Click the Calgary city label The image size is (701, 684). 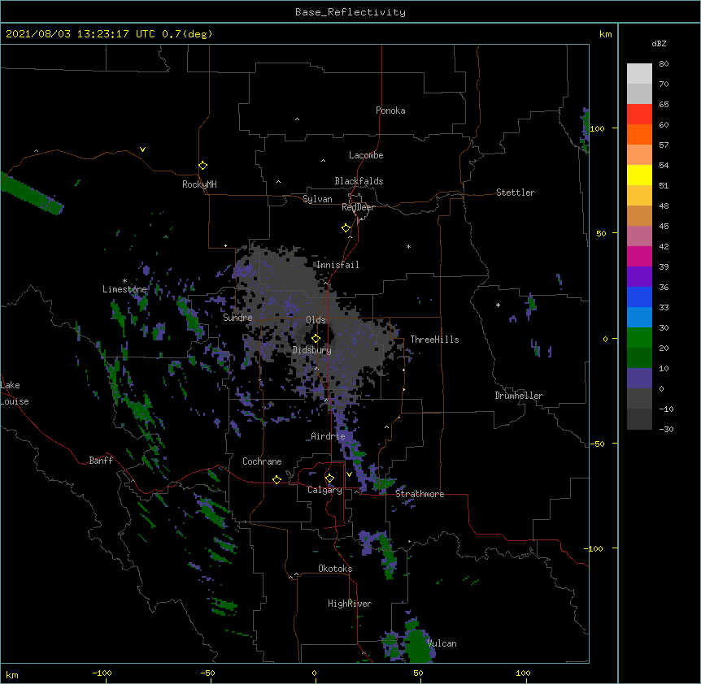324,490
